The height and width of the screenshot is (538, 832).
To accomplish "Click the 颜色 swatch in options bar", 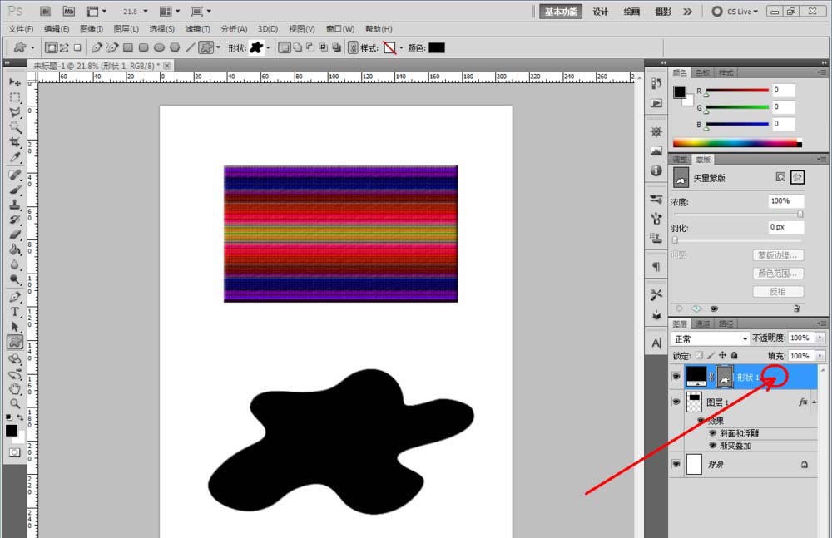I will click(436, 47).
